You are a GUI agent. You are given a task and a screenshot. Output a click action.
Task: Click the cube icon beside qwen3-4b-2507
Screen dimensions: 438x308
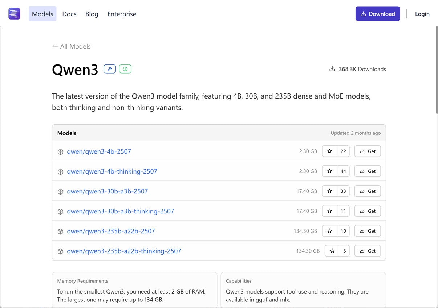click(x=61, y=152)
